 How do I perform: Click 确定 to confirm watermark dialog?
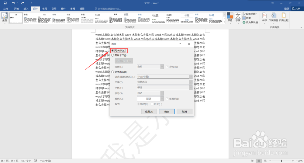click(167, 112)
